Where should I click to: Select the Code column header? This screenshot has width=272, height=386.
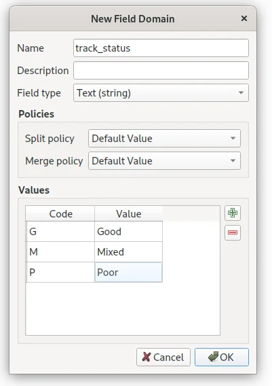pos(60,213)
